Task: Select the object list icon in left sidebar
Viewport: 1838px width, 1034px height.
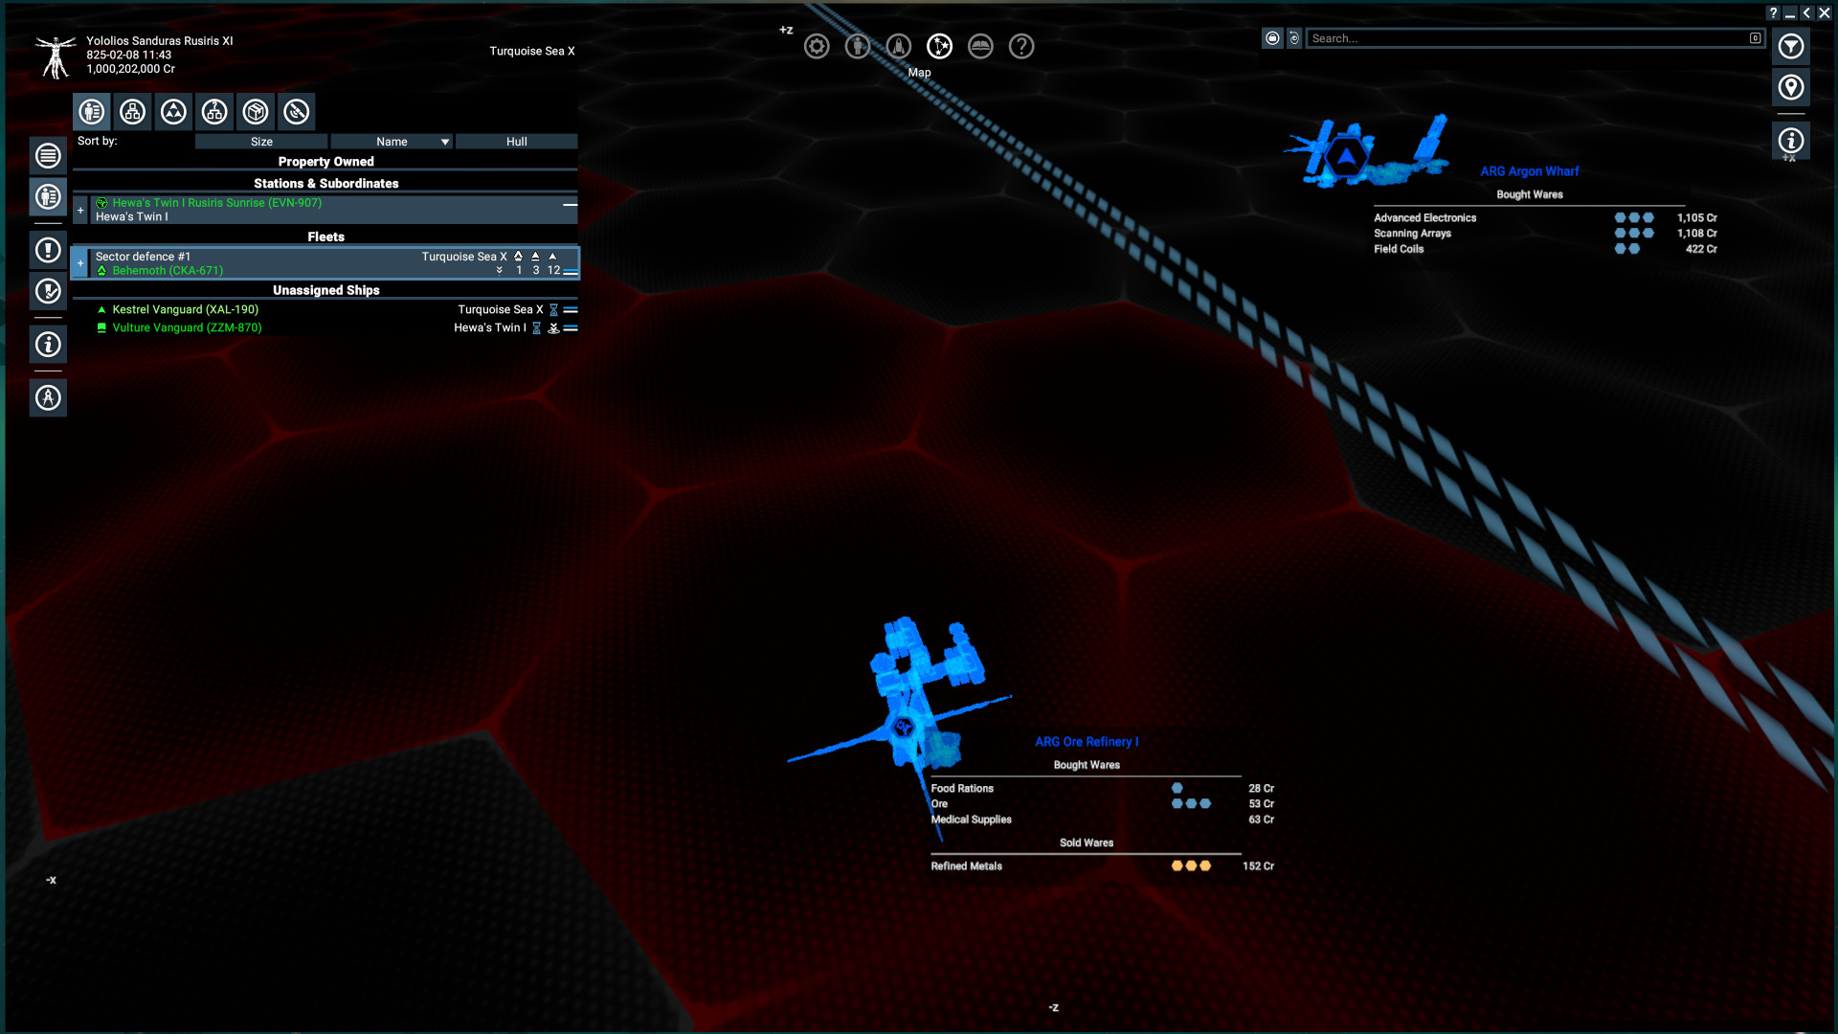Action: 49,155
